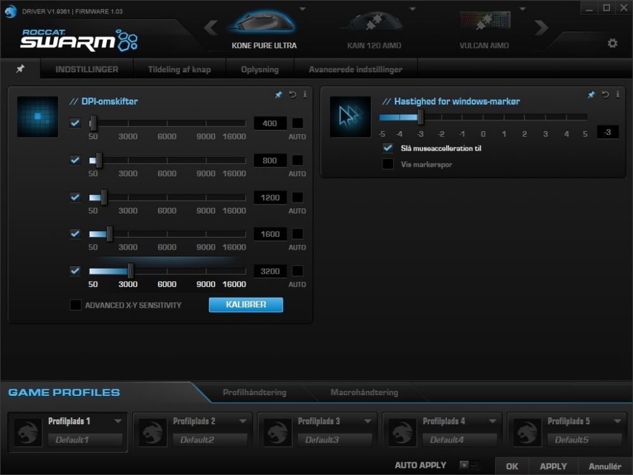Disable the 800 DPI level checkbox
This screenshot has height=475, width=633.
(x=75, y=160)
